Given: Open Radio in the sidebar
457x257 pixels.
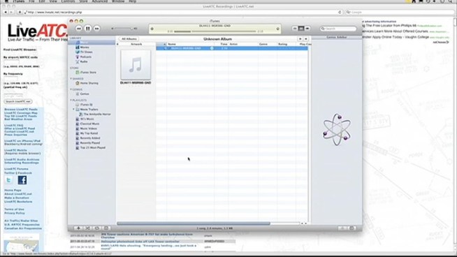Looking at the screenshot, I should click(84, 61).
